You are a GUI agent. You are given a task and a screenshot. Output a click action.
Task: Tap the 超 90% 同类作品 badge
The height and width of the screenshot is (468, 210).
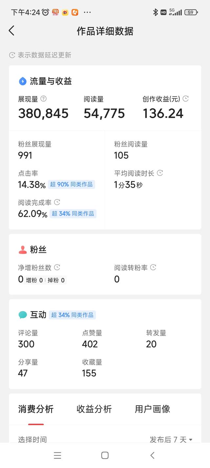pyautogui.click(x=72, y=184)
